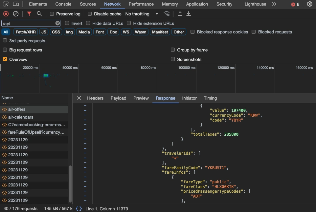This screenshot has height=212, width=316.
Task: Open DevTools settings gear
Action: tap(309, 4)
